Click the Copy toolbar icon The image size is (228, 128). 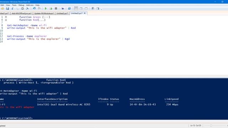coord(17,9)
